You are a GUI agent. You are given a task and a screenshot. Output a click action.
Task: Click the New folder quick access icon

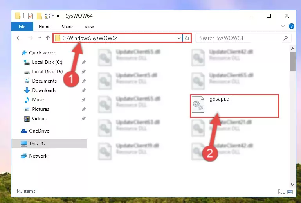39,16
